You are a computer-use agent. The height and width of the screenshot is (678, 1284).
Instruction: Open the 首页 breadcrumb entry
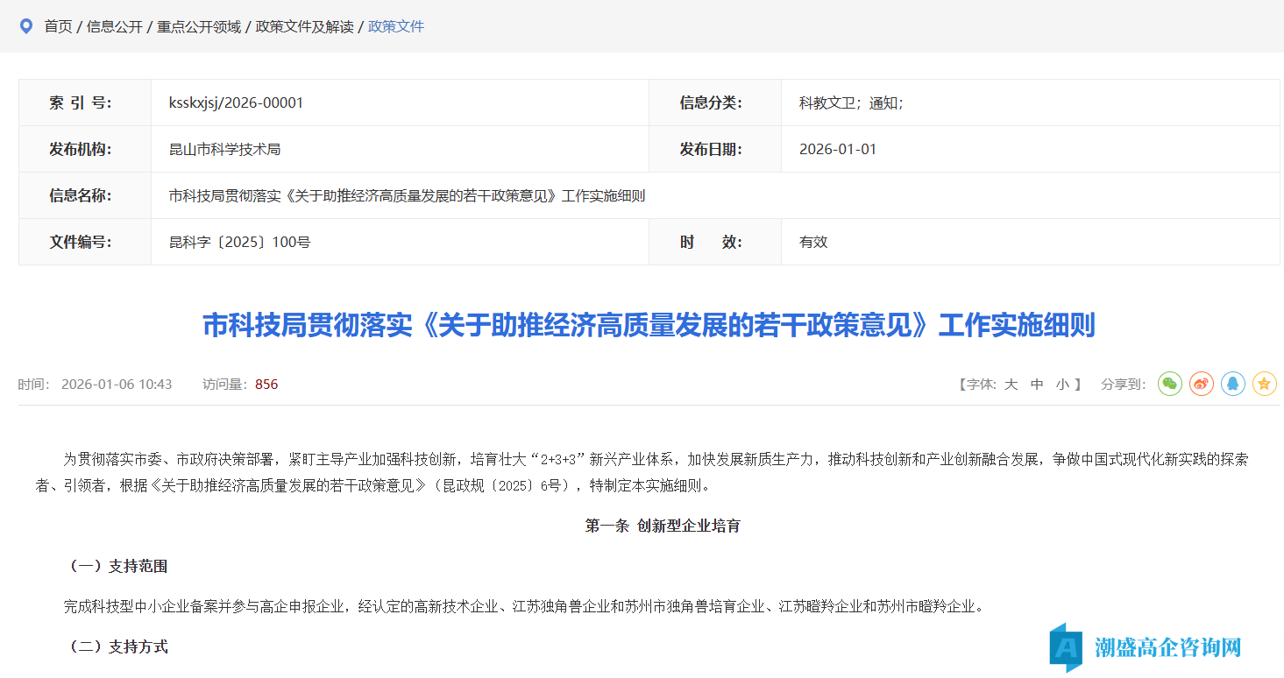(x=58, y=27)
